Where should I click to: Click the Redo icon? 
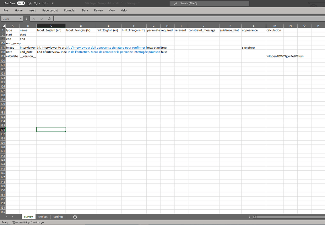[44, 3]
